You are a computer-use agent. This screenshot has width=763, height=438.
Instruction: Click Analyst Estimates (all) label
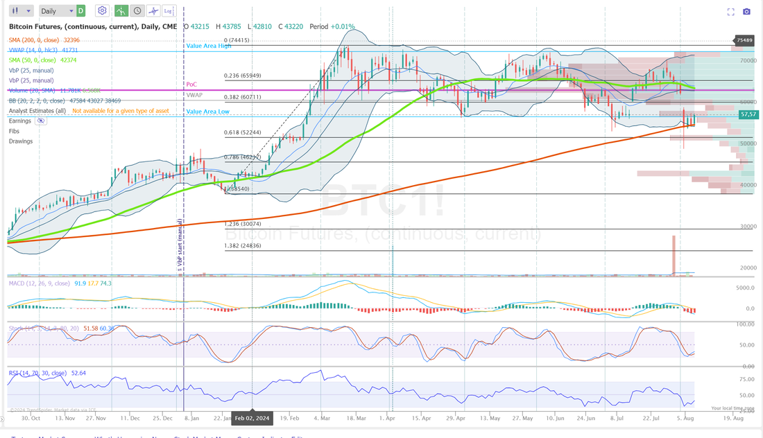(37, 111)
